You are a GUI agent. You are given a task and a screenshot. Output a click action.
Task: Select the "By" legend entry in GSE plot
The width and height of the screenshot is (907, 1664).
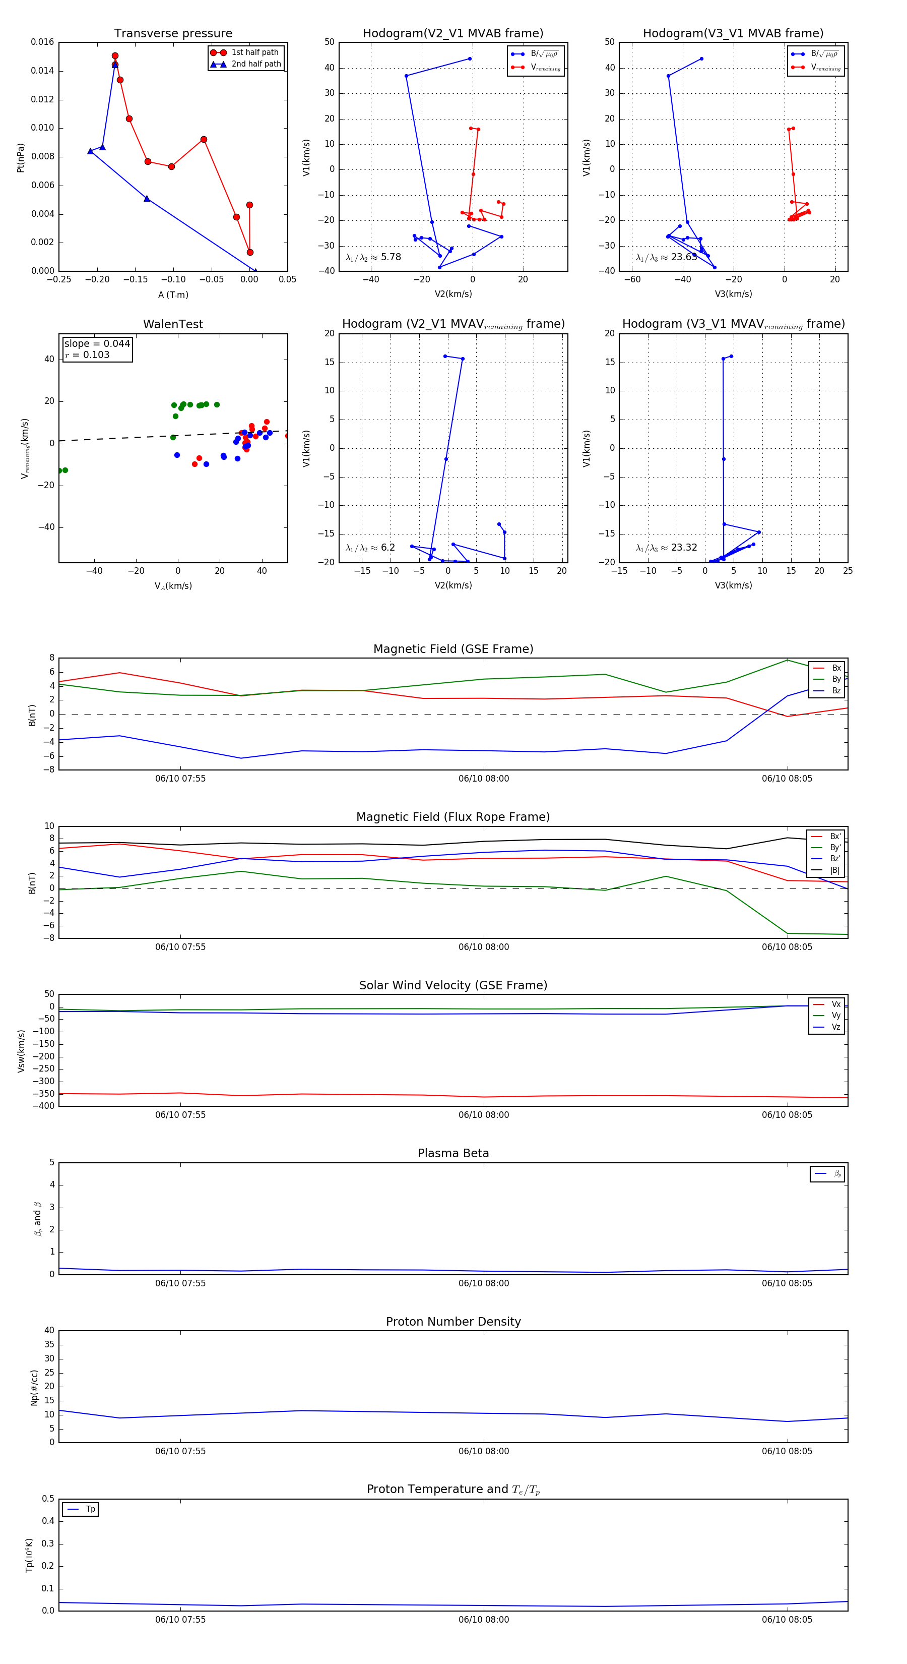[827, 679]
